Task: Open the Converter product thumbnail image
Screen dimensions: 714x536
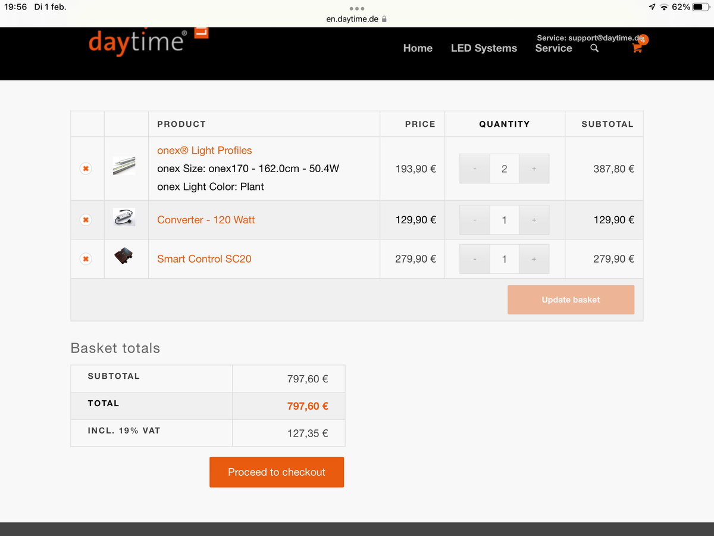Action: [124, 217]
